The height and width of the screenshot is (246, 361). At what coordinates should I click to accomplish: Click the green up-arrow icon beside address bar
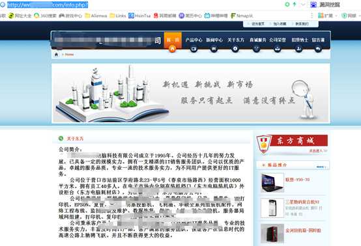click(295, 5)
